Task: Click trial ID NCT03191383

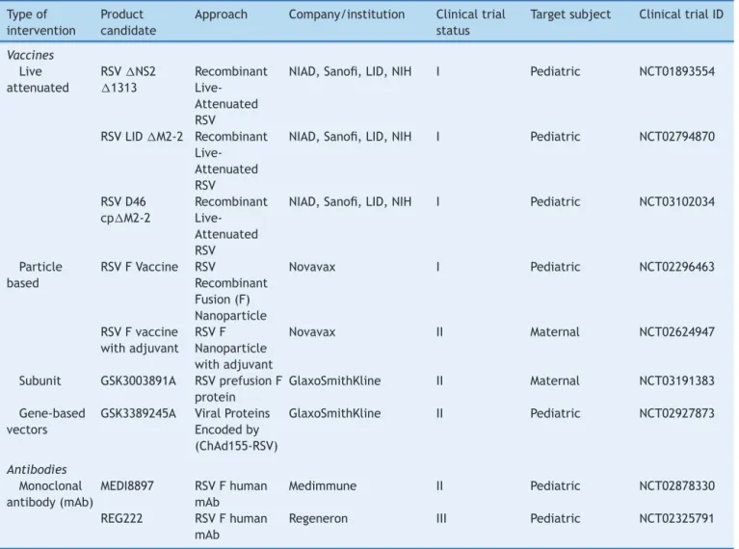Action: tap(676, 380)
